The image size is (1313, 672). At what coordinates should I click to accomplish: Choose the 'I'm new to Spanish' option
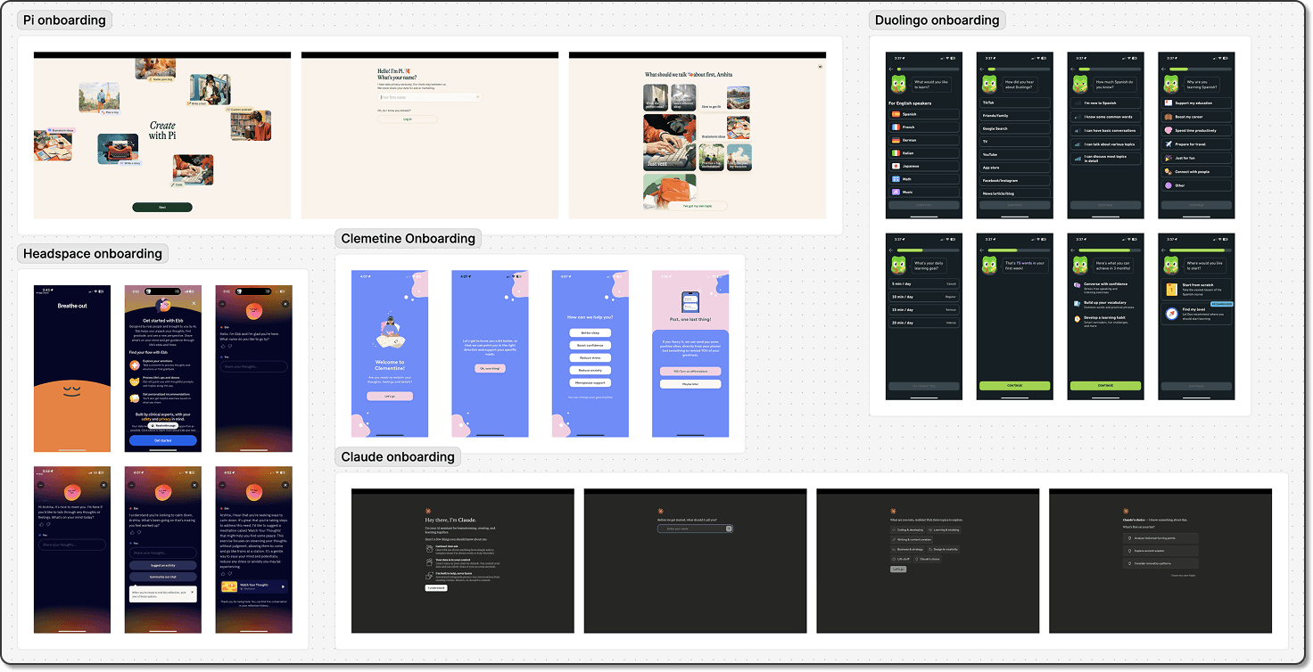1106,103
